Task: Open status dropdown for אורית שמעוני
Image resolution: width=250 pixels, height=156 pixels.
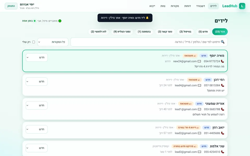Action: (x=37, y=105)
